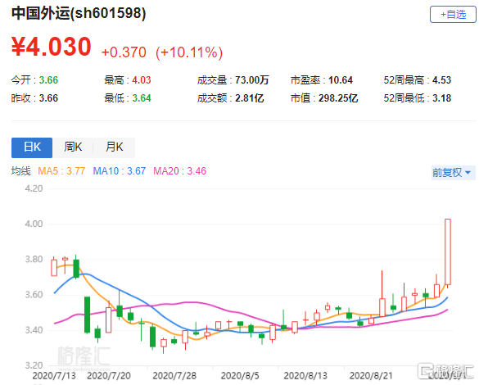Click the 3.60 price axis label
This screenshot has height=385, width=479.
click(34, 295)
